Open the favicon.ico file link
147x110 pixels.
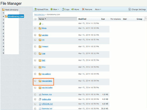47,94
